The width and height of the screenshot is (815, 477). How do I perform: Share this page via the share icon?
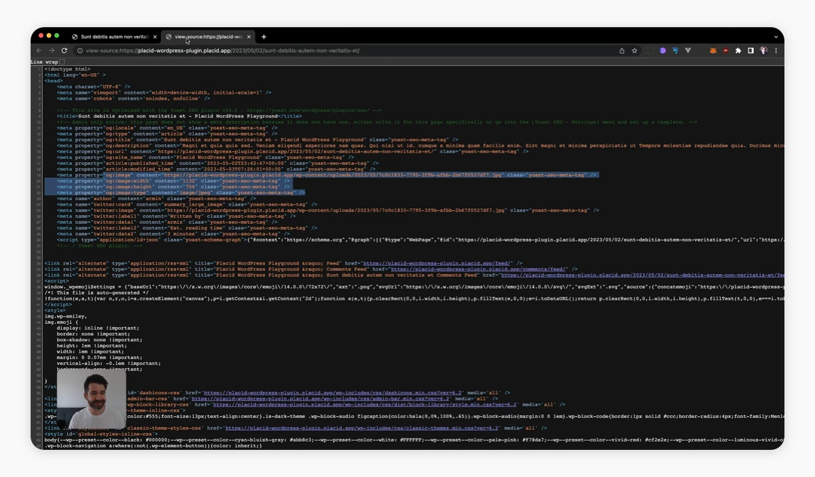621,51
